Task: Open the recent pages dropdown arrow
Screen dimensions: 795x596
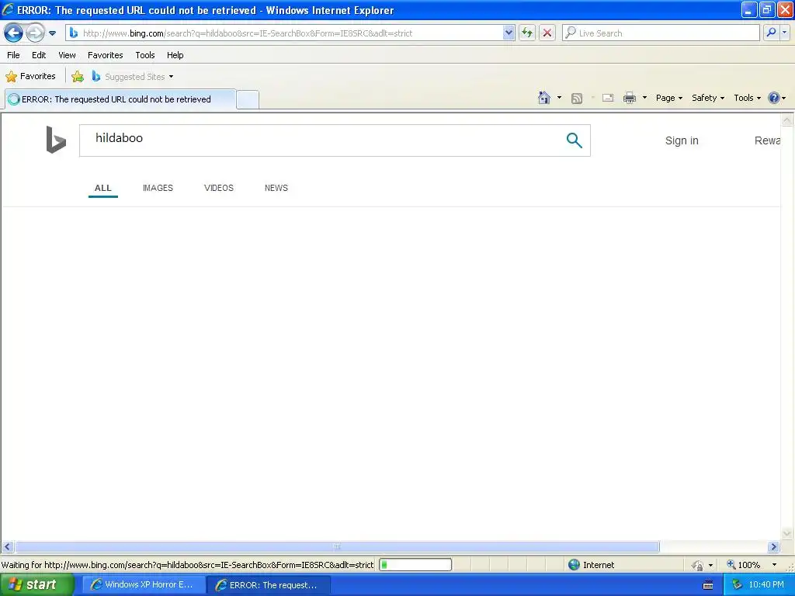Action: coord(52,33)
